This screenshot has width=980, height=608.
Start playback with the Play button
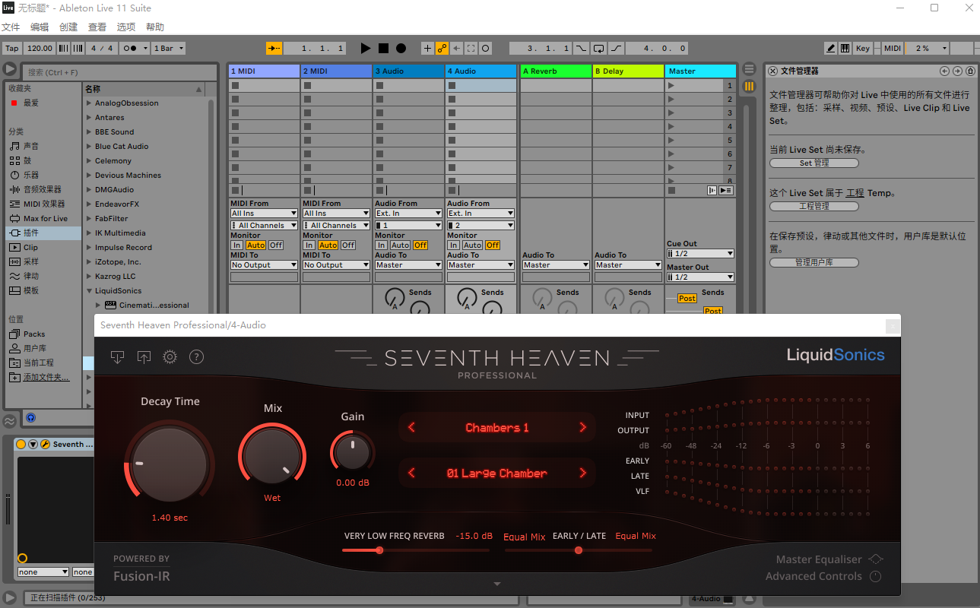(x=365, y=48)
